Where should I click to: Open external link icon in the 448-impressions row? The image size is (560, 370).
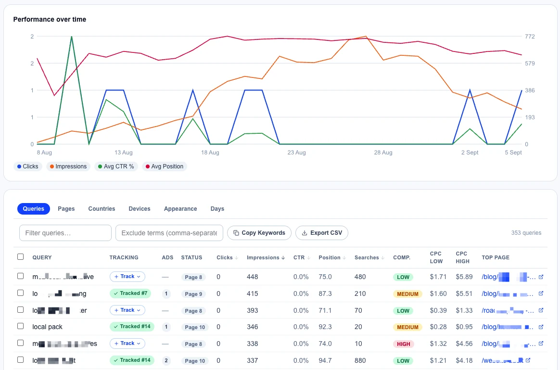[x=541, y=277]
